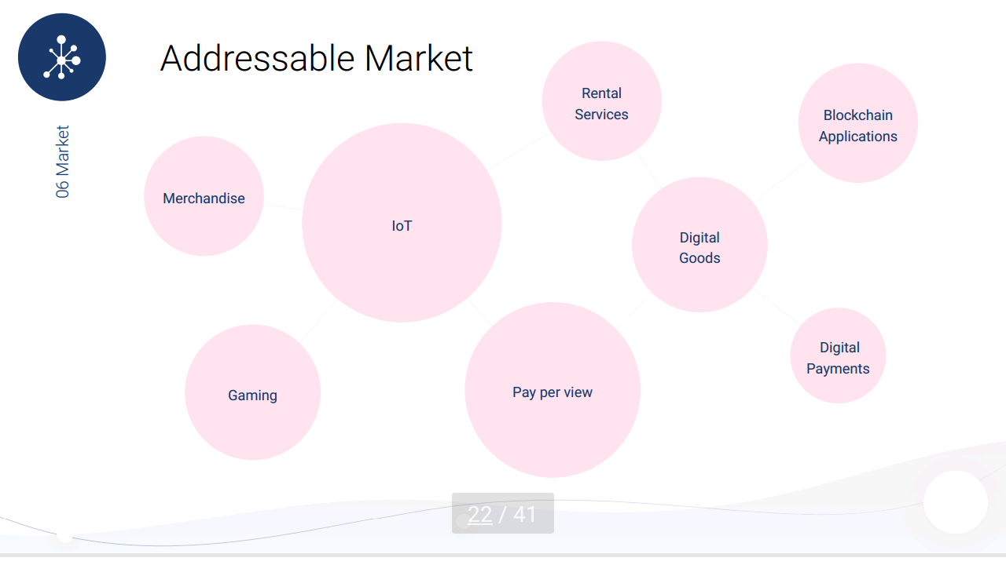1006x565 pixels.
Task: Click the line joining Digital Goods and Blockchain Applications
Action: tap(781, 180)
